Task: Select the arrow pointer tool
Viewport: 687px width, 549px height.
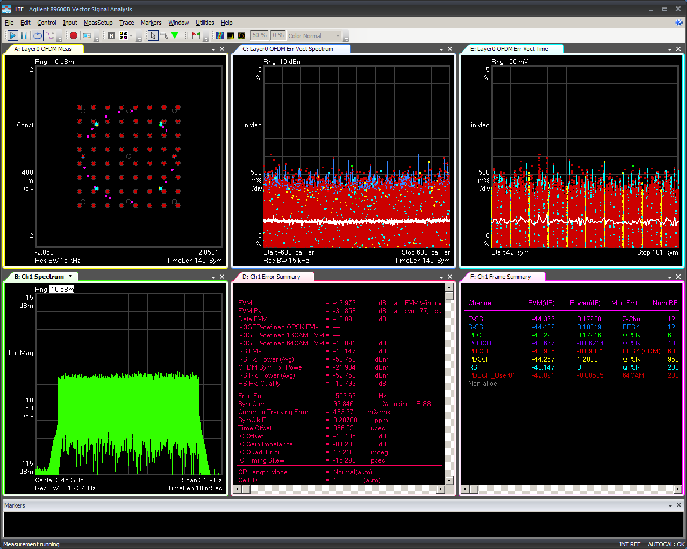Action: point(153,35)
